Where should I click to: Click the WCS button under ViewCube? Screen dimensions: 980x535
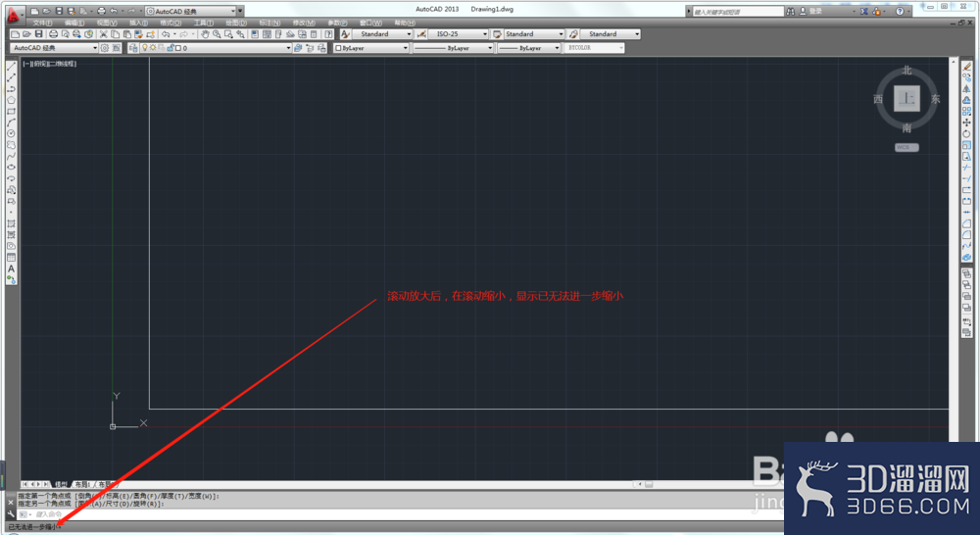pyautogui.click(x=906, y=148)
